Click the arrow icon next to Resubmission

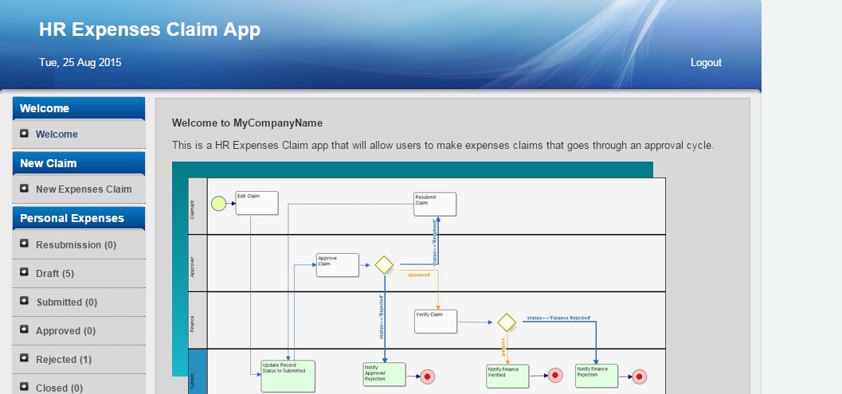coord(24,244)
